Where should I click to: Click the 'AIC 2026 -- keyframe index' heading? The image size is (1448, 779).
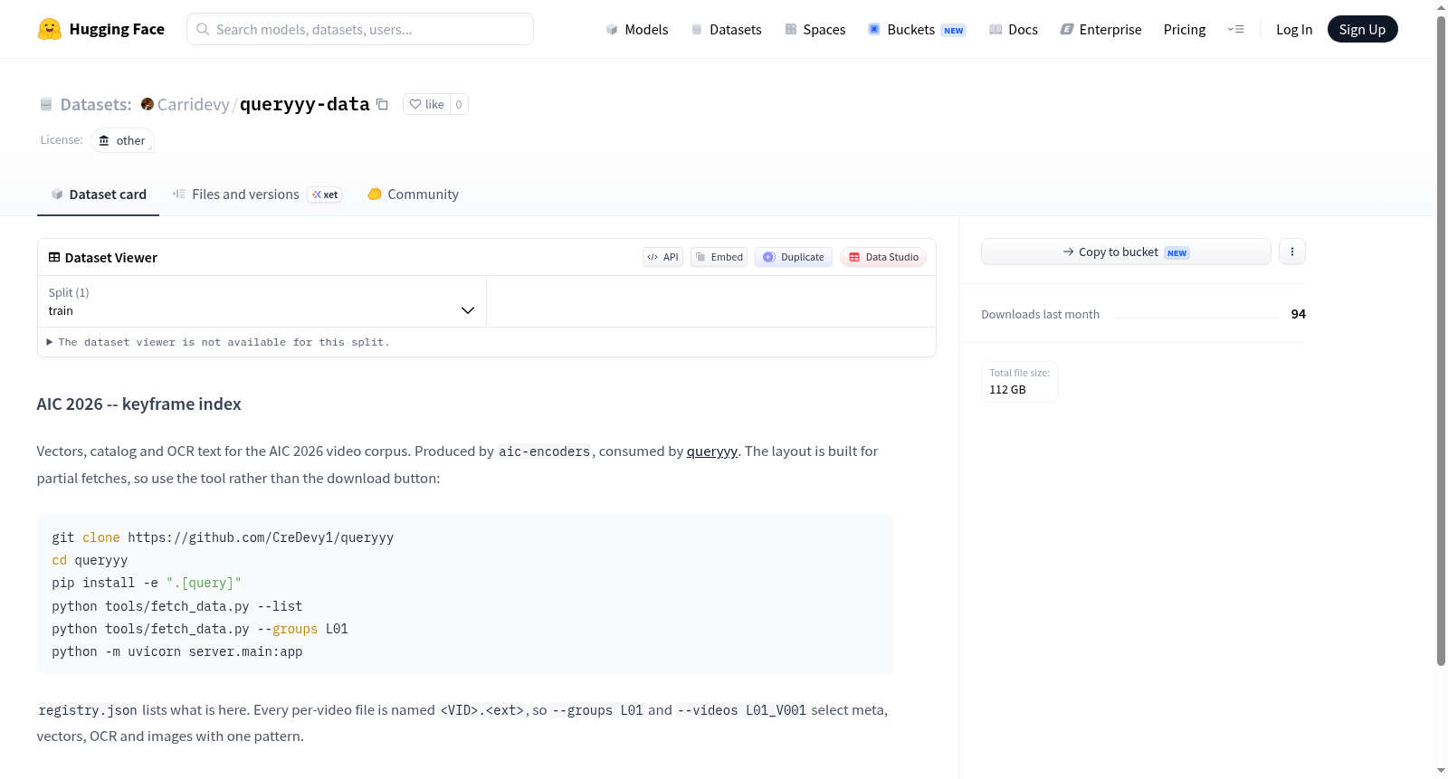(138, 404)
